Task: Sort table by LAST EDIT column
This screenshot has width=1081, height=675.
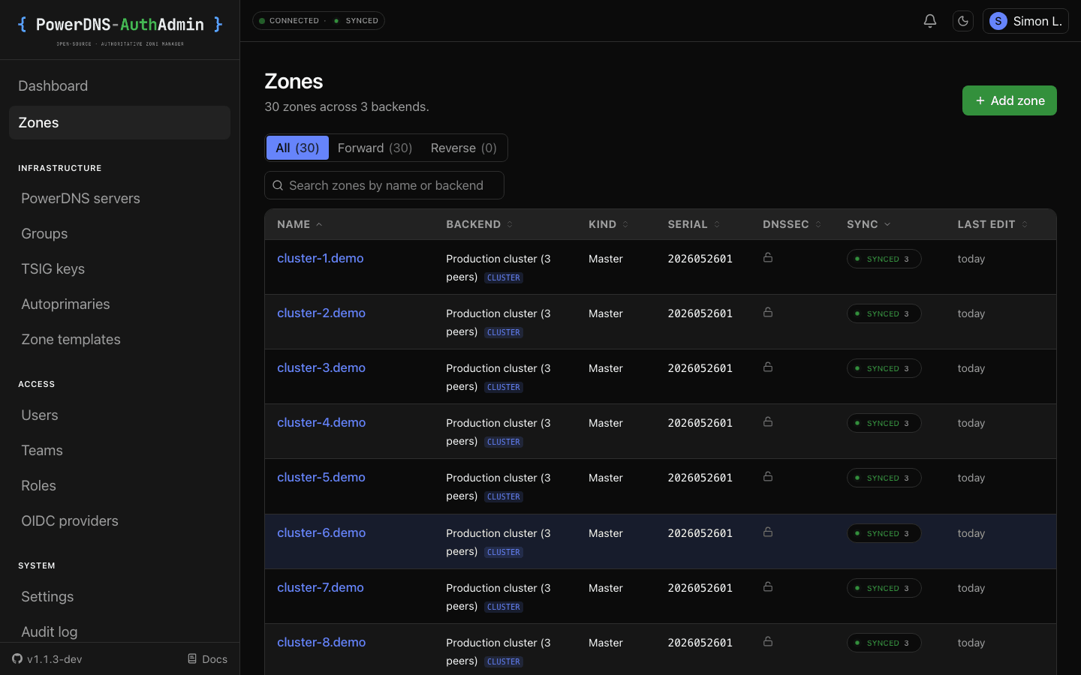Action: (x=992, y=224)
